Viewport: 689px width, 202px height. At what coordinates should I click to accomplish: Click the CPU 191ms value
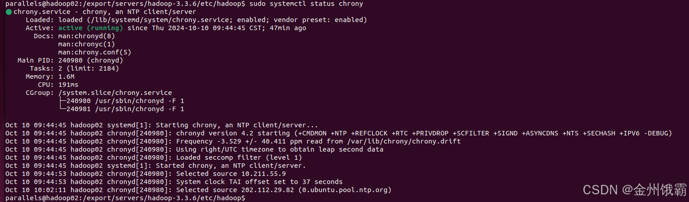(x=68, y=85)
